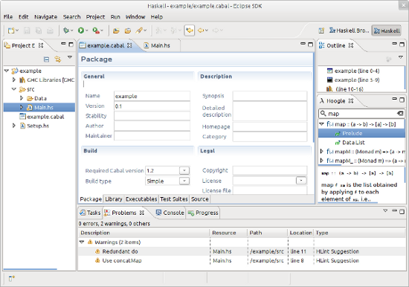This screenshot has width=409, height=287.
Task: Select the Console view tab
Action: 170,213
